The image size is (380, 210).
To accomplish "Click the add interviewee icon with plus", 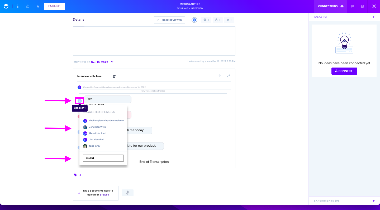I will pyautogui.click(x=206, y=20).
